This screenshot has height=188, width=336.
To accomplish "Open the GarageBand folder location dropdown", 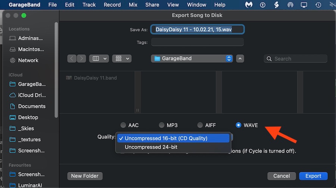I will coord(192,59).
